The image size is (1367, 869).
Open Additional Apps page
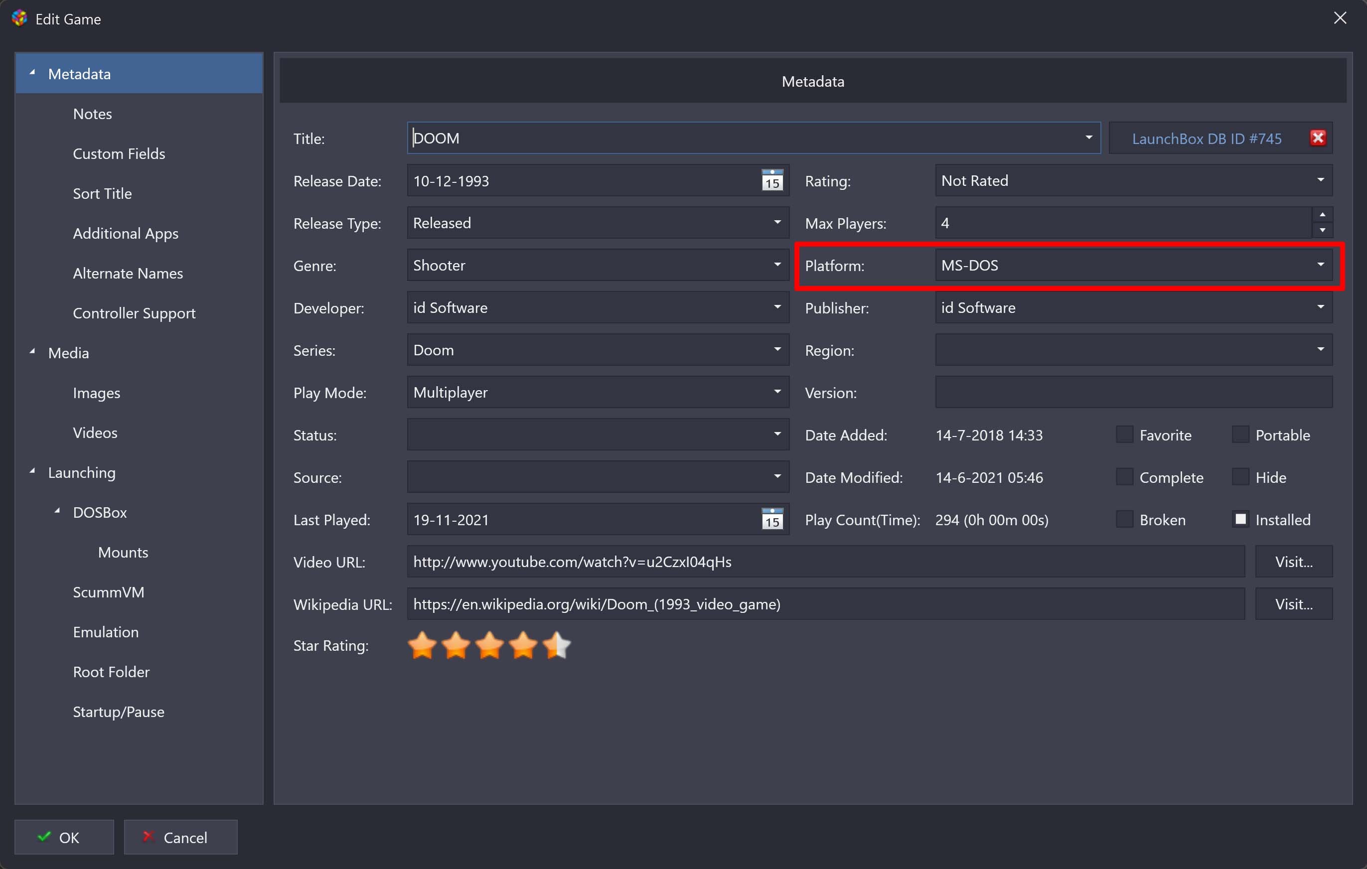pyautogui.click(x=126, y=233)
